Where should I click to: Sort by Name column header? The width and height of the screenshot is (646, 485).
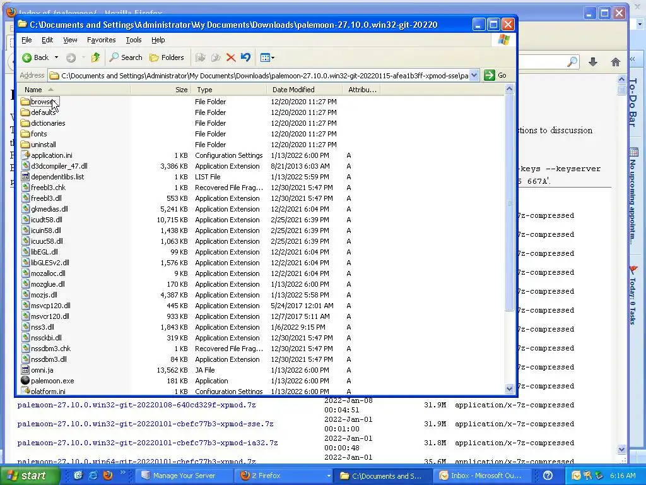74,90
